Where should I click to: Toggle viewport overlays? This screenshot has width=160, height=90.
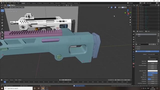115,7
